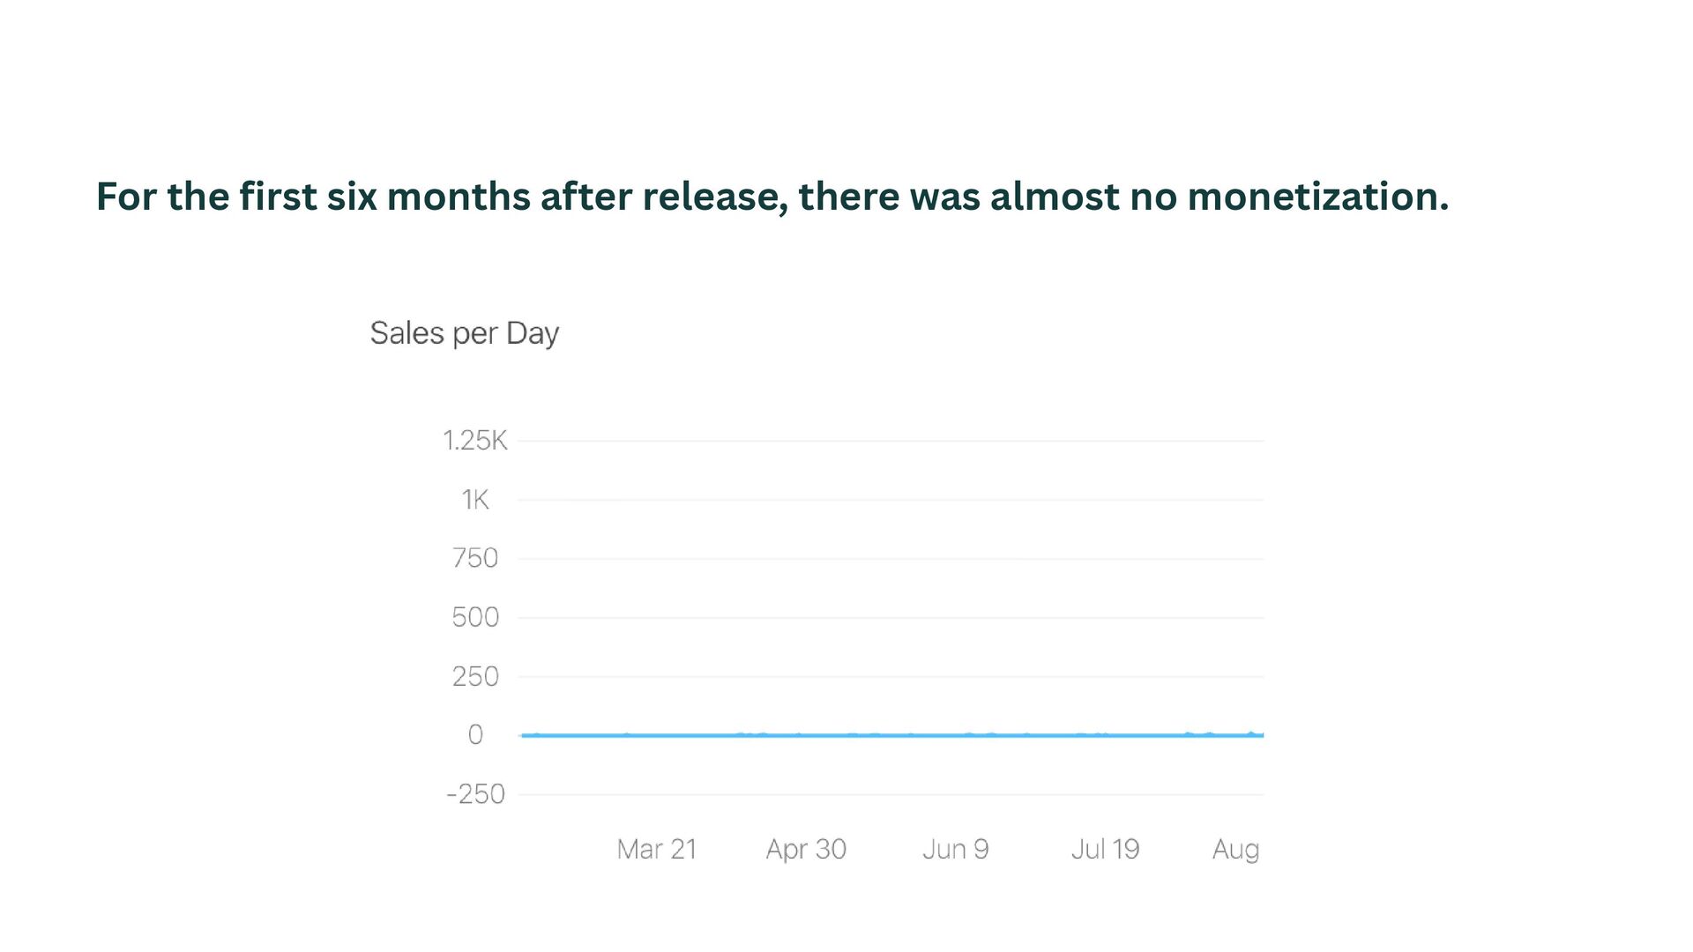Click the 0 y-axis label
1693x952 pixels.
(475, 734)
